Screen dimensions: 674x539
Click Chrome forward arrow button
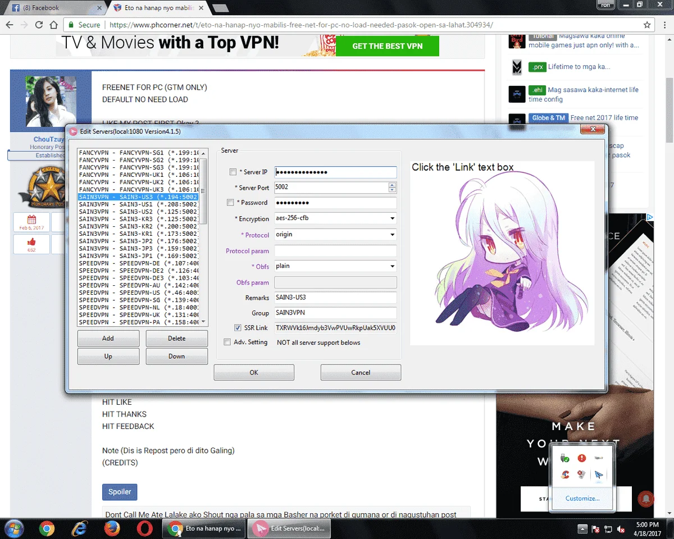coord(24,25)
